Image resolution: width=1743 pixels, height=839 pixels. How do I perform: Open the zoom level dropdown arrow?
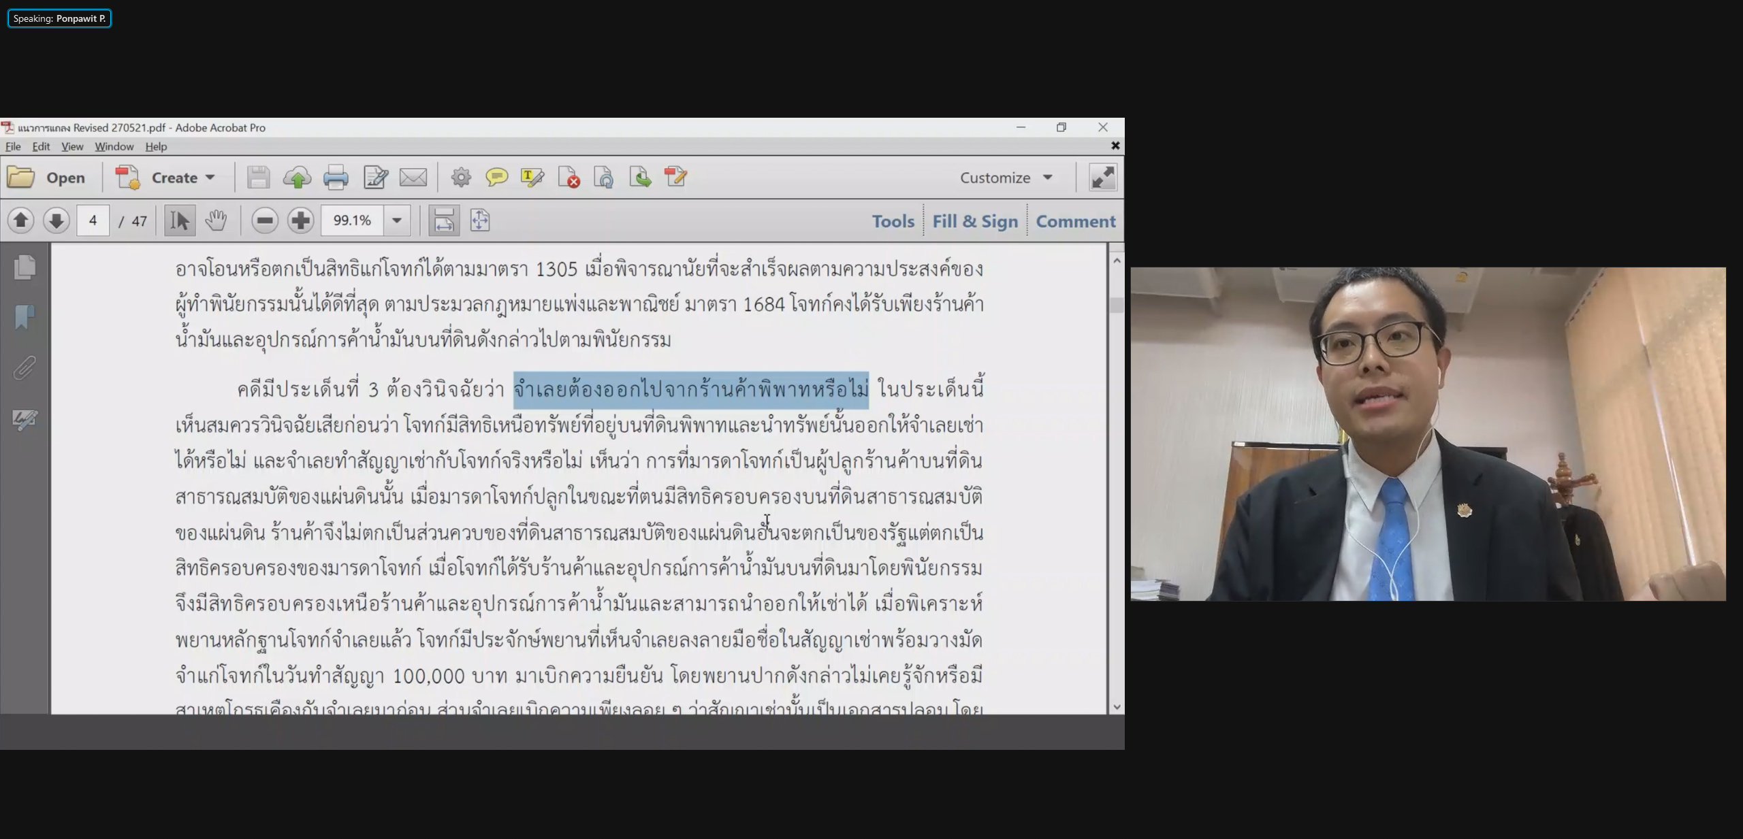(x=397, y=220)
